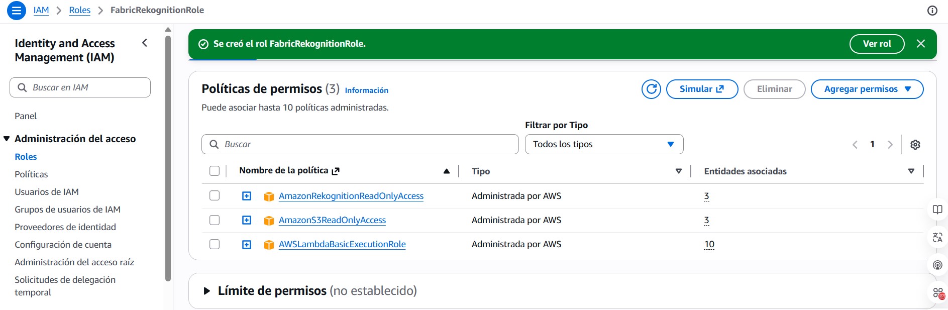
Task: Open Proveedores de identidad in sidebar
Action: click(x=65, y=227)
